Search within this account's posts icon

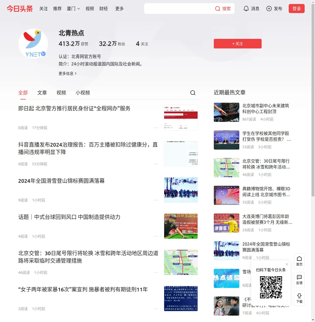click(193, 93)
